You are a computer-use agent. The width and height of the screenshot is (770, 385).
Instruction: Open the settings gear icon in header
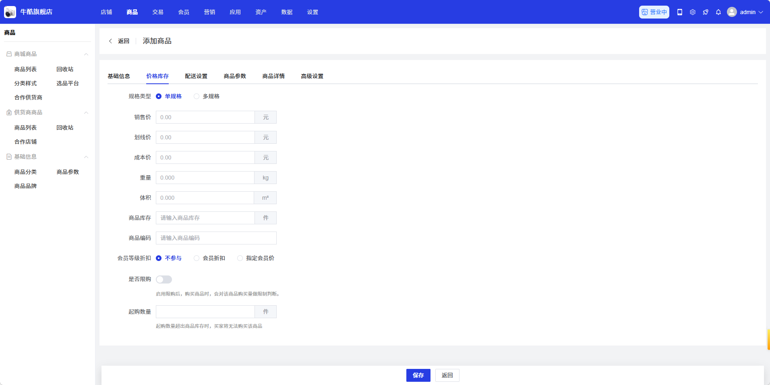tap(693, 12)
